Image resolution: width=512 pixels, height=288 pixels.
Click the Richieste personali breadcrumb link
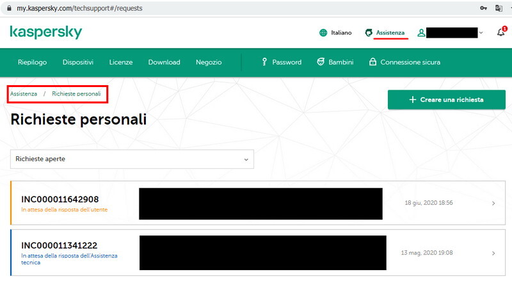76,93
